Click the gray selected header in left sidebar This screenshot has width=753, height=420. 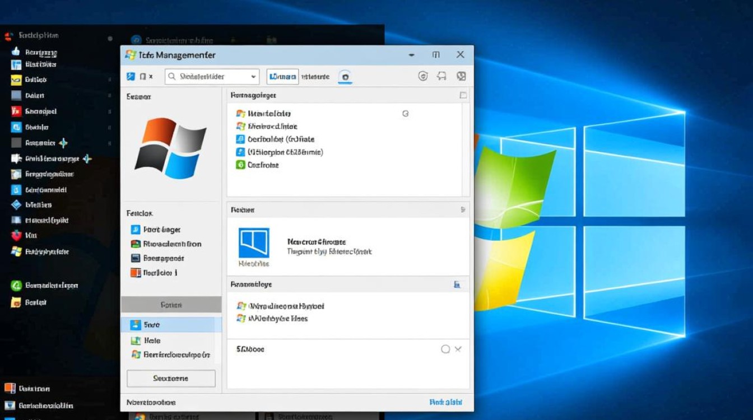(171, 305)
